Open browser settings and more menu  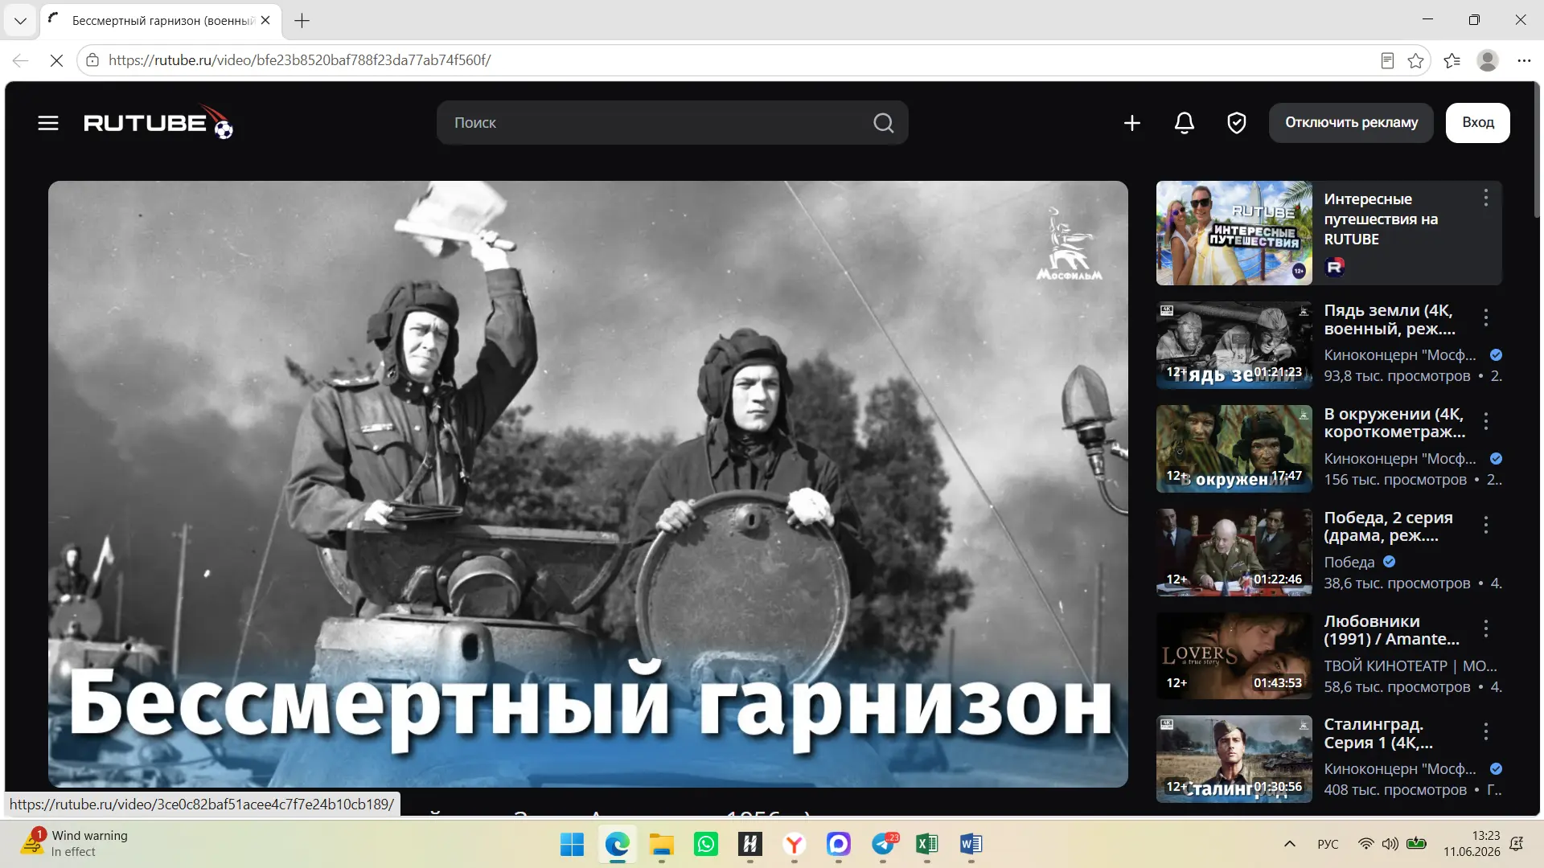coord(1524,60)
